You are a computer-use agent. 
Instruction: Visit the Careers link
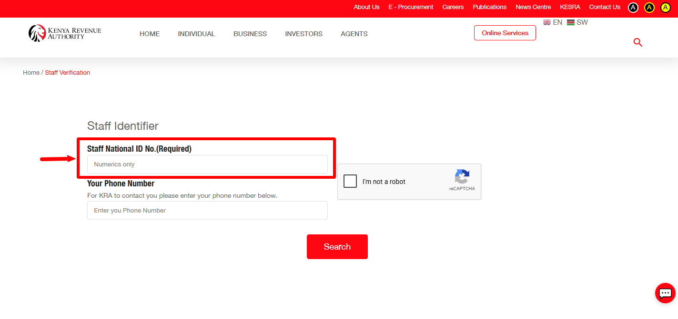click(453, 7)
